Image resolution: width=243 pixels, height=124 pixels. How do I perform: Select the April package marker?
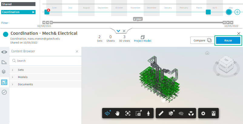[x=208, y=12]
